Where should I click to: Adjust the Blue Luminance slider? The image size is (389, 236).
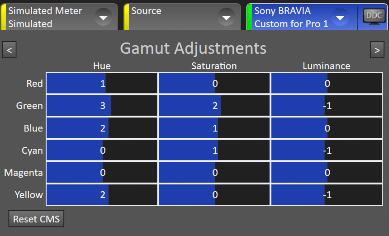[327, 128]
